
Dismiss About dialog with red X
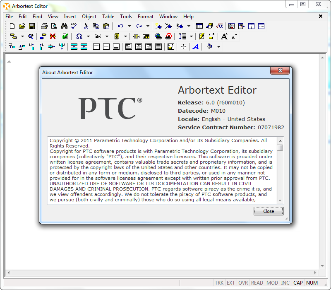click(280, 70)
